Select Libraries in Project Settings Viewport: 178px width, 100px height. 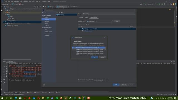pyautogui.click(x=47, y=22)
